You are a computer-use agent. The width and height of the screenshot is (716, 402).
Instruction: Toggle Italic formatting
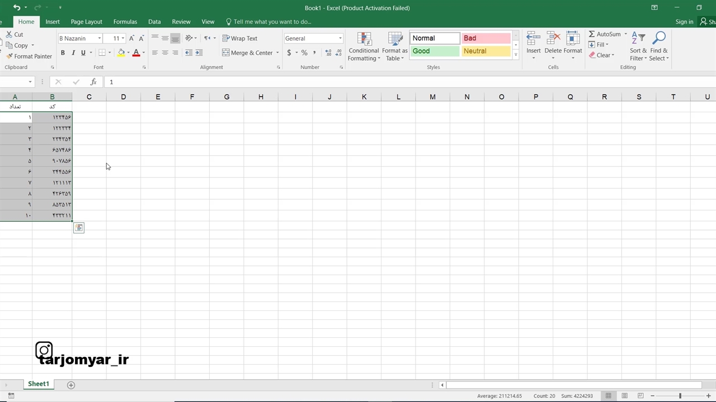[73, 53]
